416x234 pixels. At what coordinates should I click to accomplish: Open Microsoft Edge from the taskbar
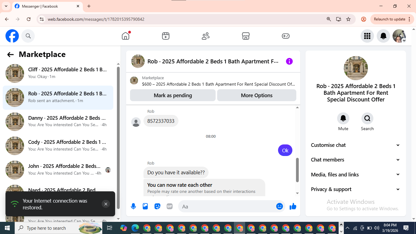[135, 228]
